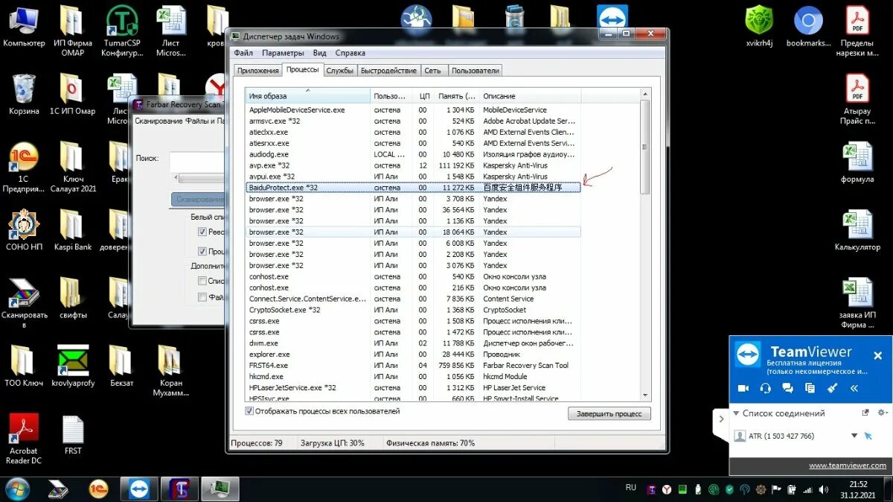Open the TumarCSP Конфигуратор shortcut
The image size is (893, 502).
tap(122, 31)
